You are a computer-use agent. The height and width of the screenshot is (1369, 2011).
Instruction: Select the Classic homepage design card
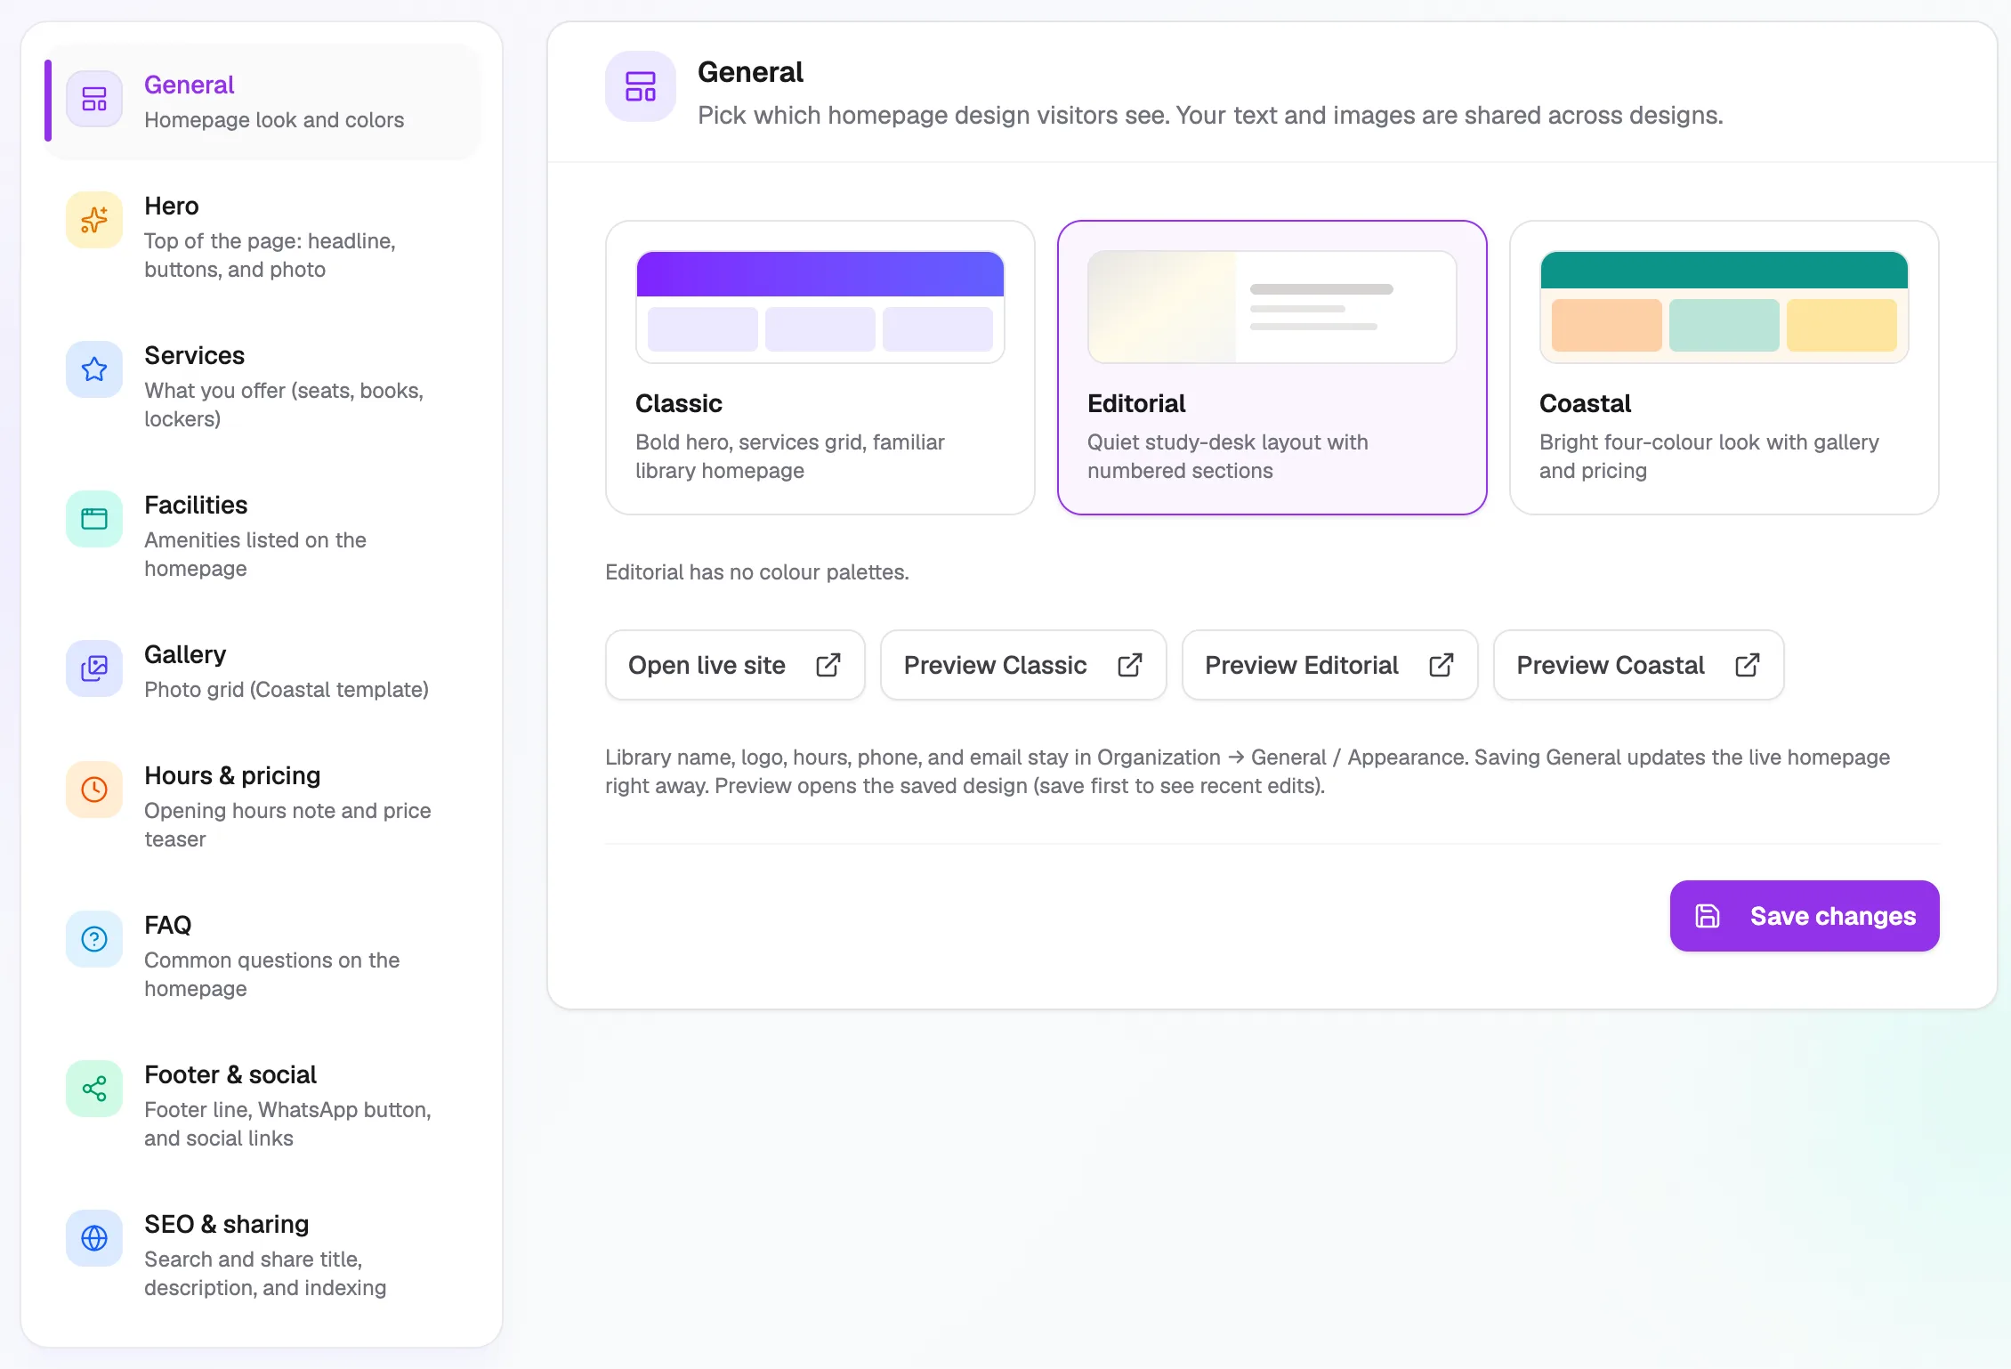(x=820, y=368)
